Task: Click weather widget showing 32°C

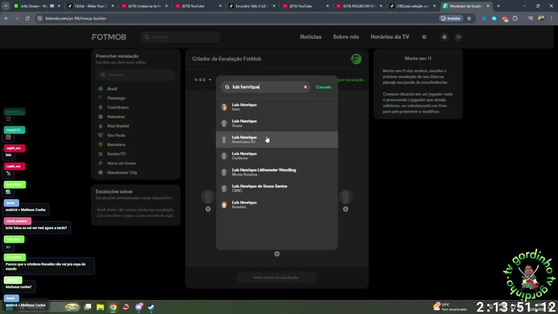Action: pyautogui.click(x=449, y=307)
